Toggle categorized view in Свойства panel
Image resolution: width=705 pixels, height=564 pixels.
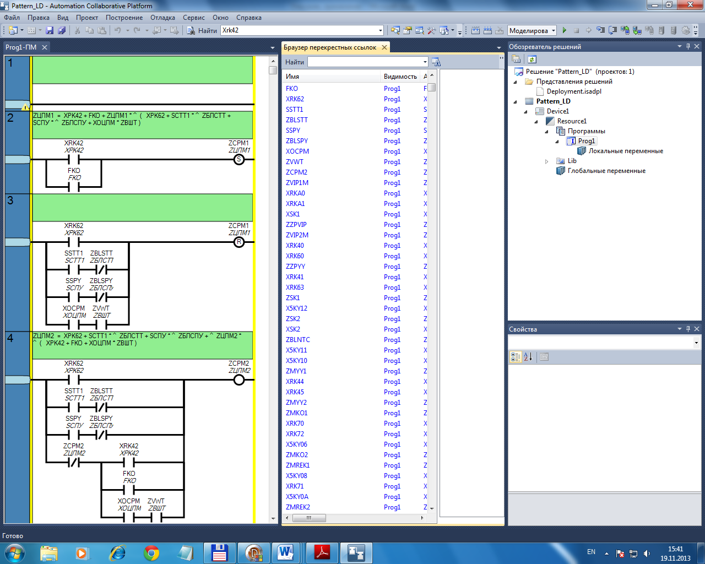coord(516,357)
